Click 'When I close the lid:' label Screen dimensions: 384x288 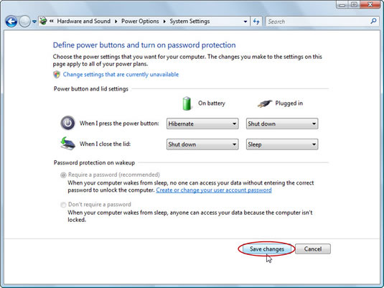(105, 144)
